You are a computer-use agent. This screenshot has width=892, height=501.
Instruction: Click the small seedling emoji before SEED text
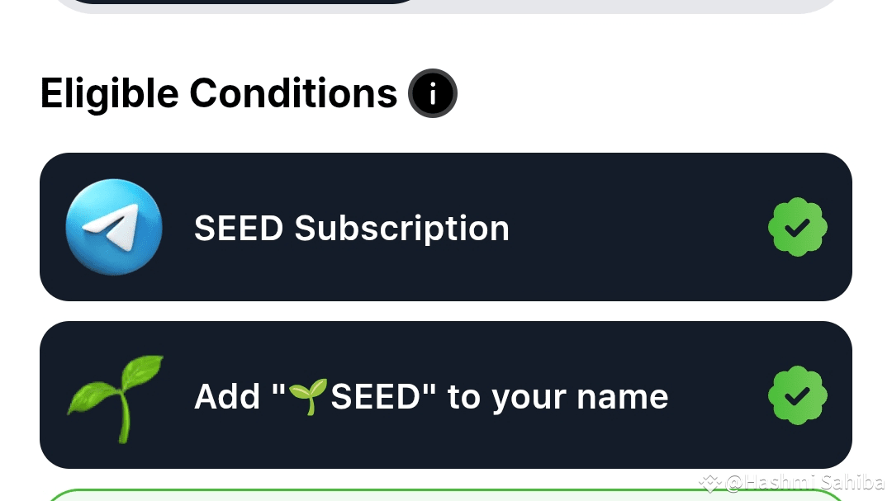(x=308, y=396)
